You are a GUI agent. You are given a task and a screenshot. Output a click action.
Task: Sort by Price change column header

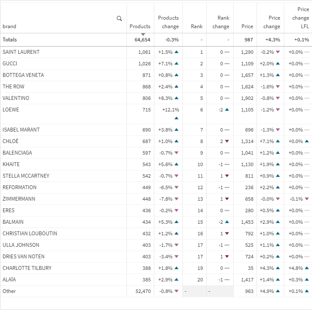[272, 22]
